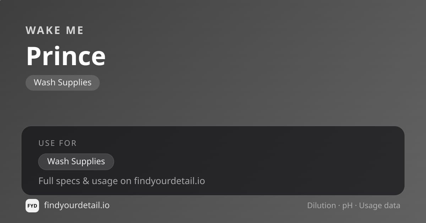The height and width of the screenshot is (223, 426).
Task: Click the USE FOR section heading
Action: (58, 143)
